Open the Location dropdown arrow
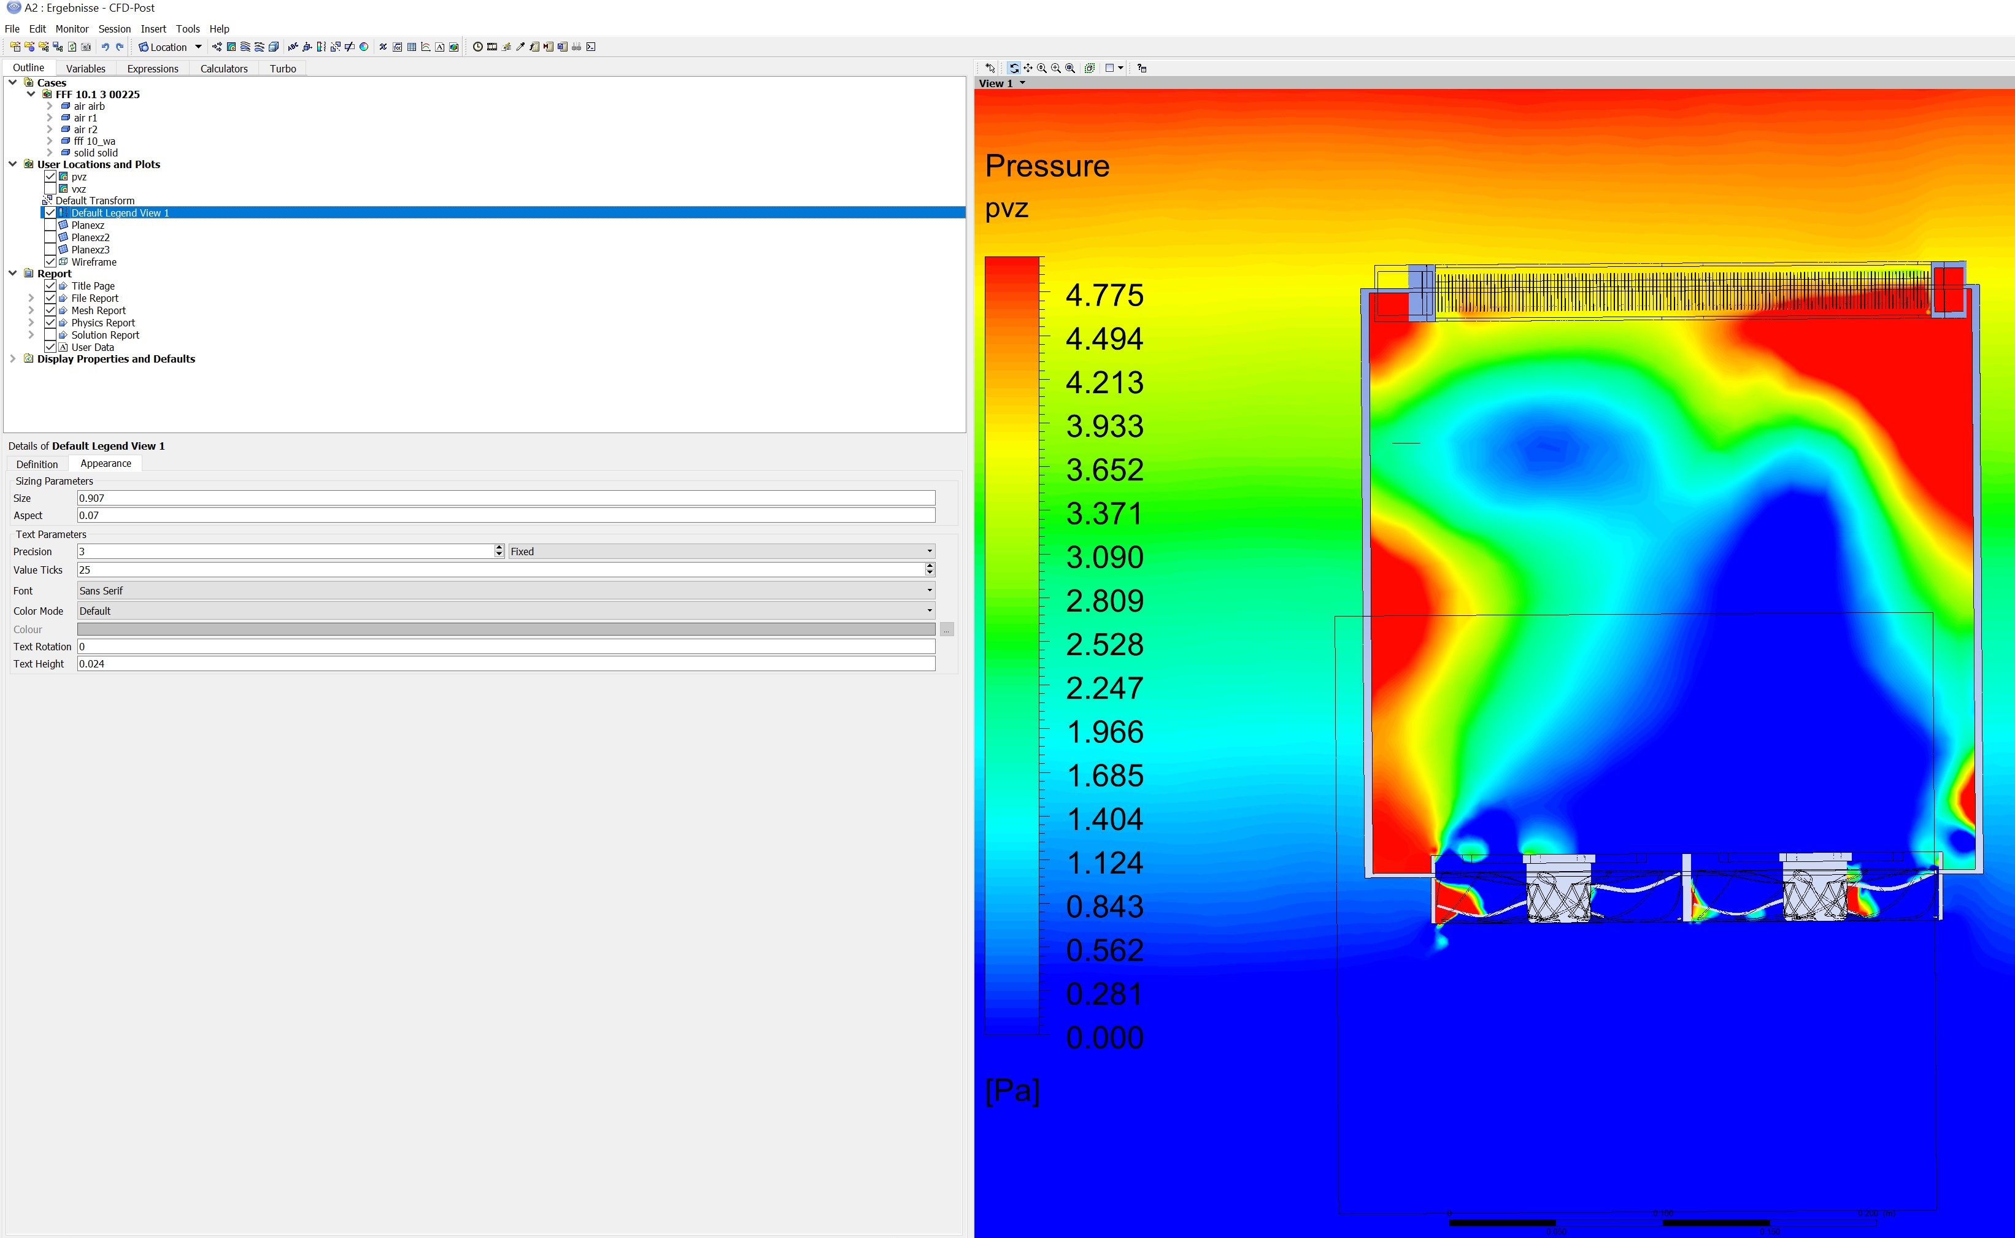This screenshot has height=1238, width=2015. coord(198,47)
